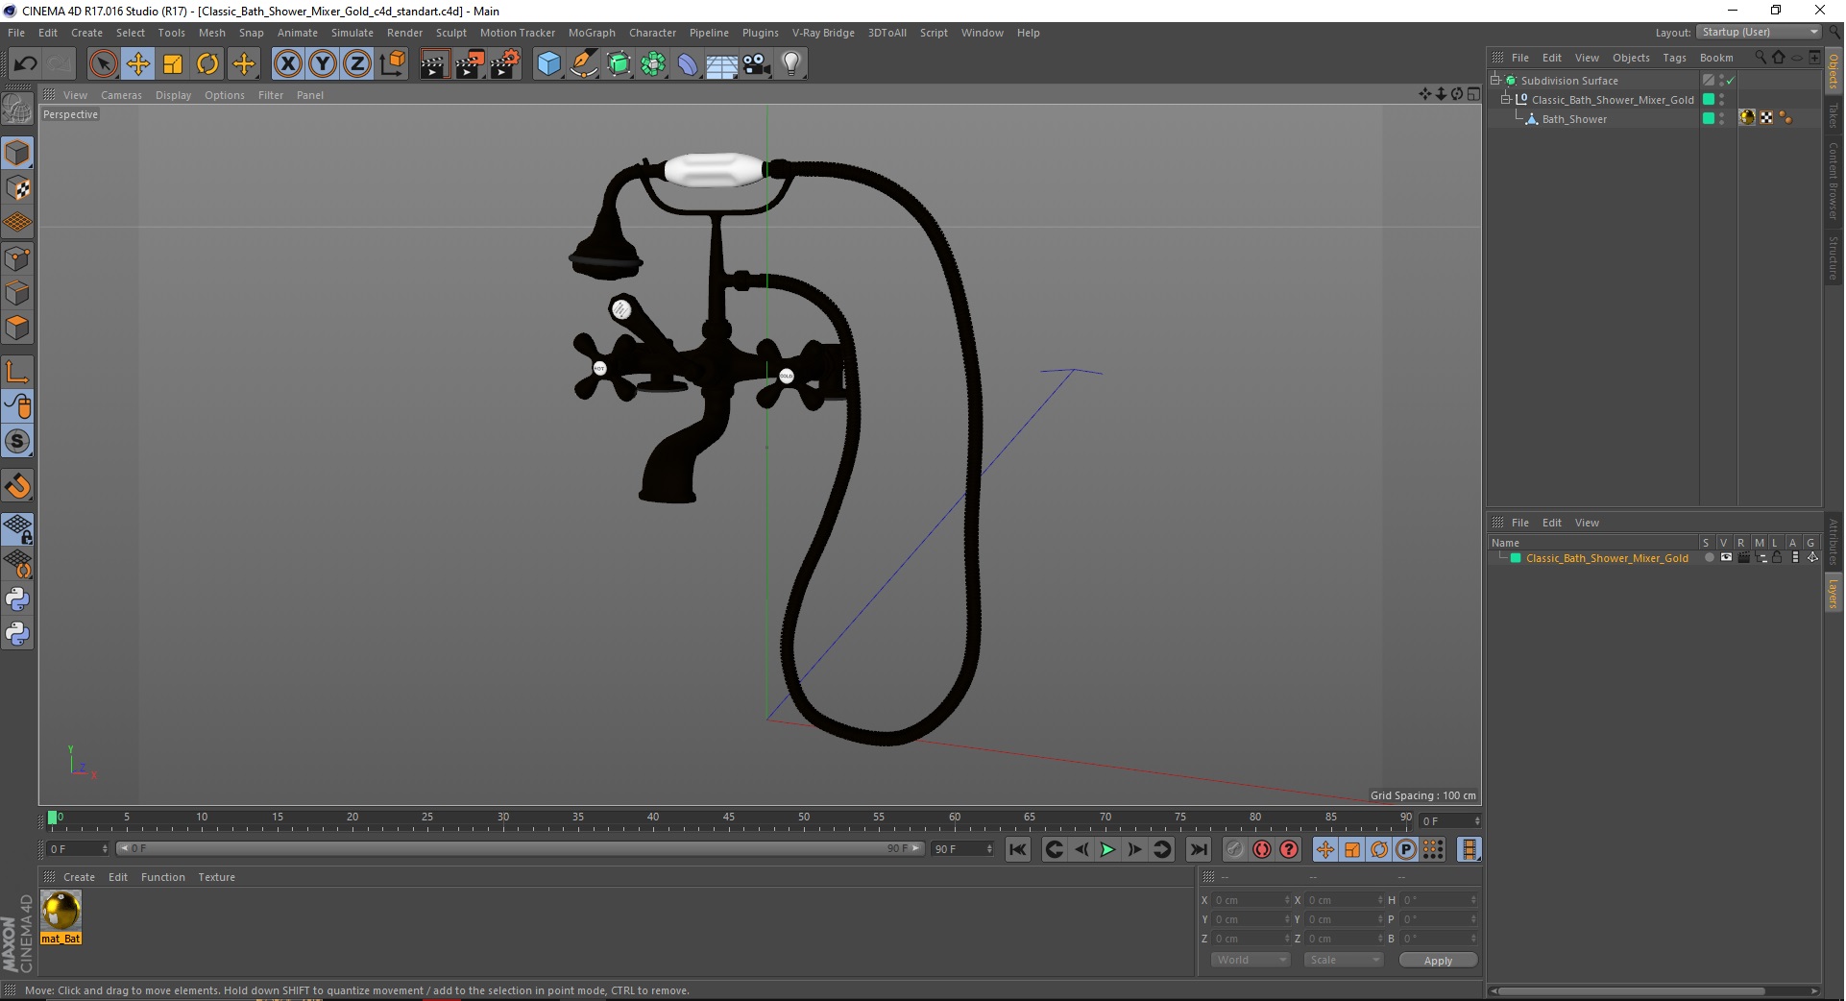
Task: Select Classic_Bath_Shower_Mixer_Gold layer in Layers manager
Action: [x=1607, y=558]
